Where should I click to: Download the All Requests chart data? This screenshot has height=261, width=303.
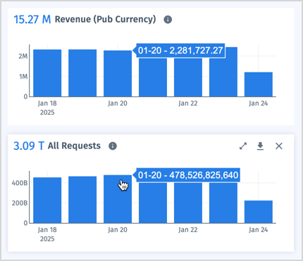(260, 146)
